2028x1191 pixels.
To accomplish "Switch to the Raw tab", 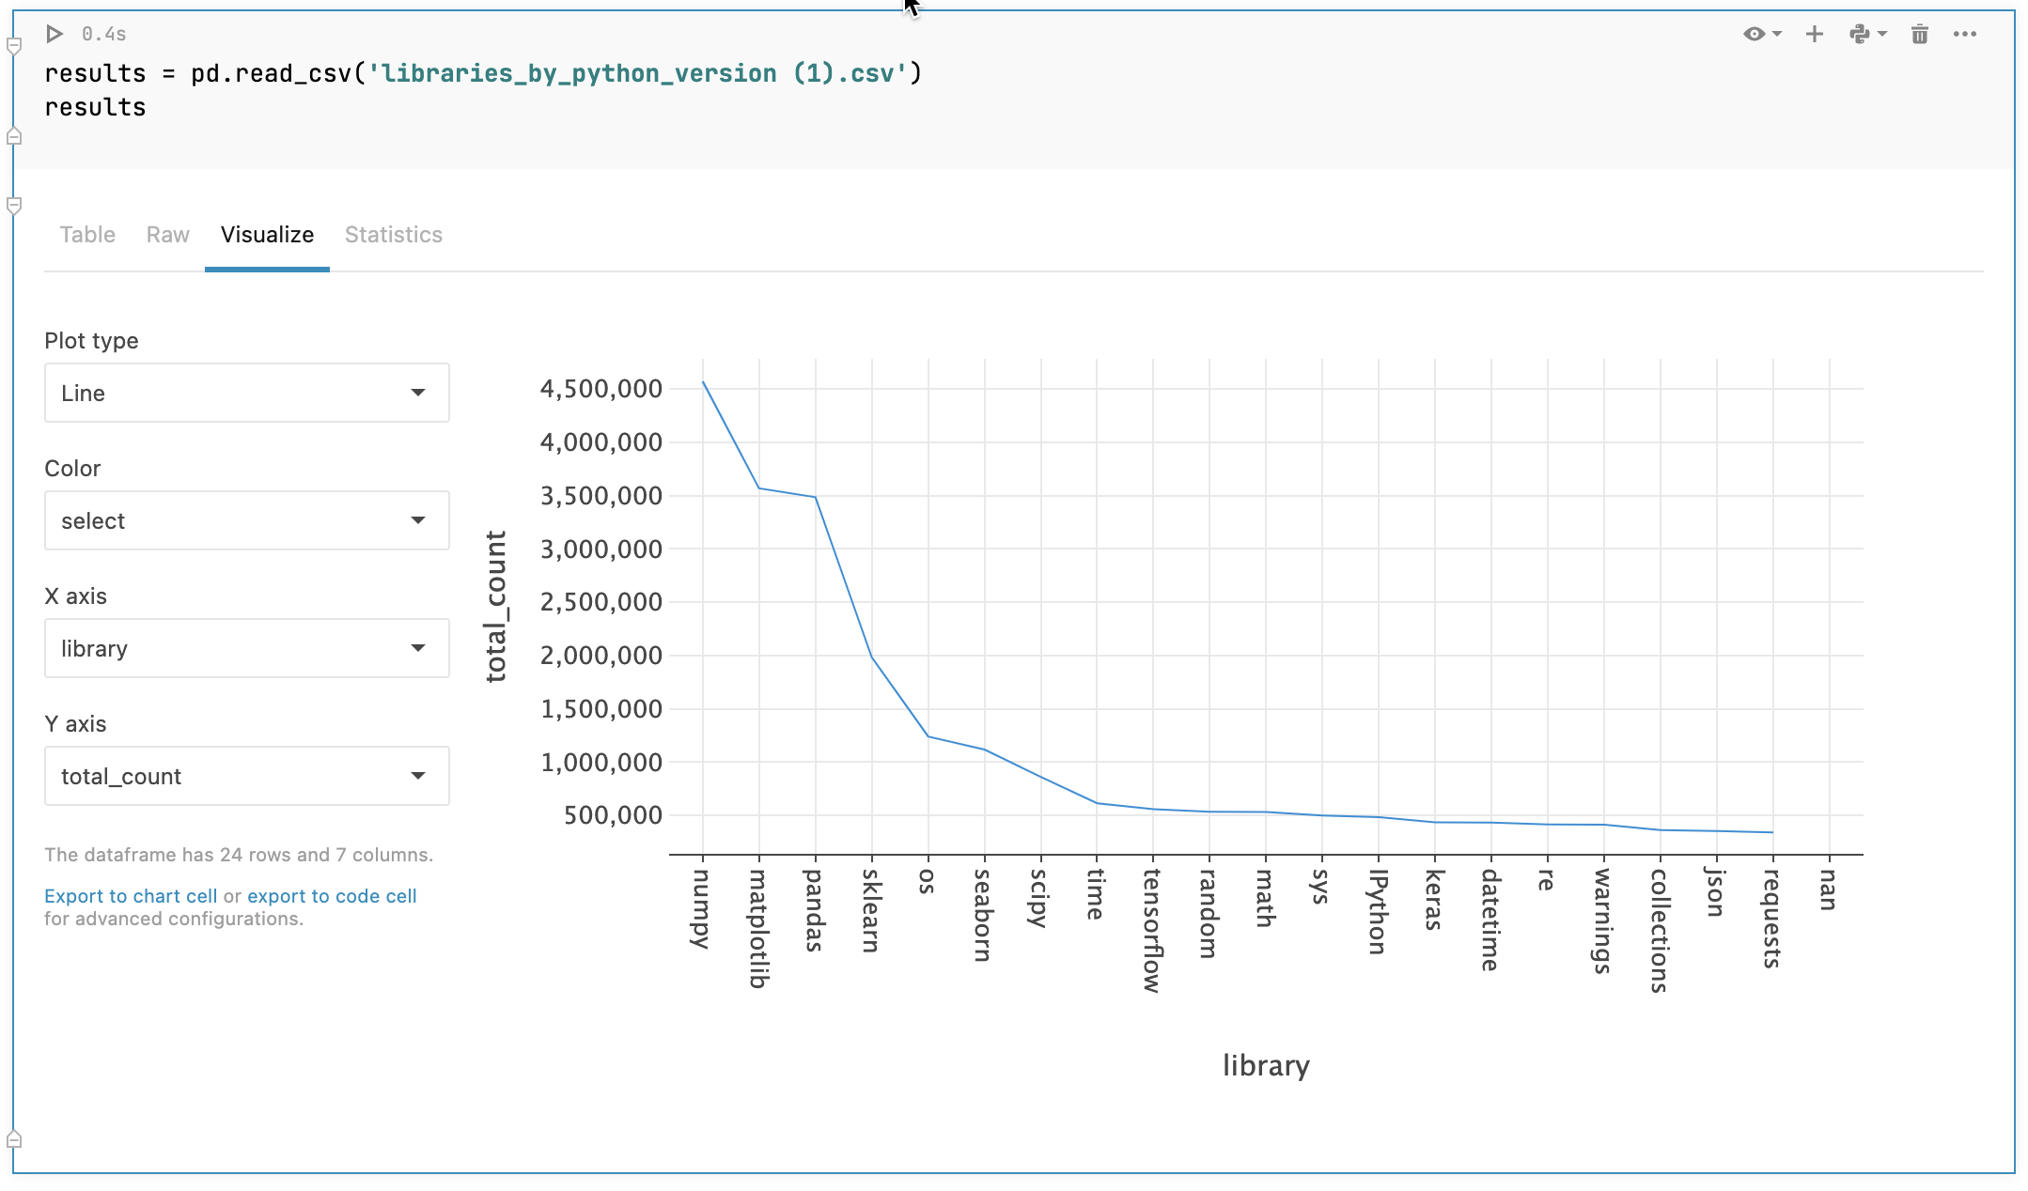I will click(167, 235).
